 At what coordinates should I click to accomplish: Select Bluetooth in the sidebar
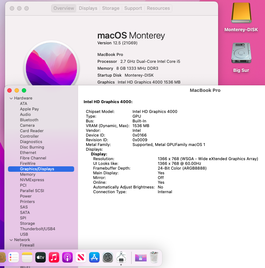(x=29, y=120)
